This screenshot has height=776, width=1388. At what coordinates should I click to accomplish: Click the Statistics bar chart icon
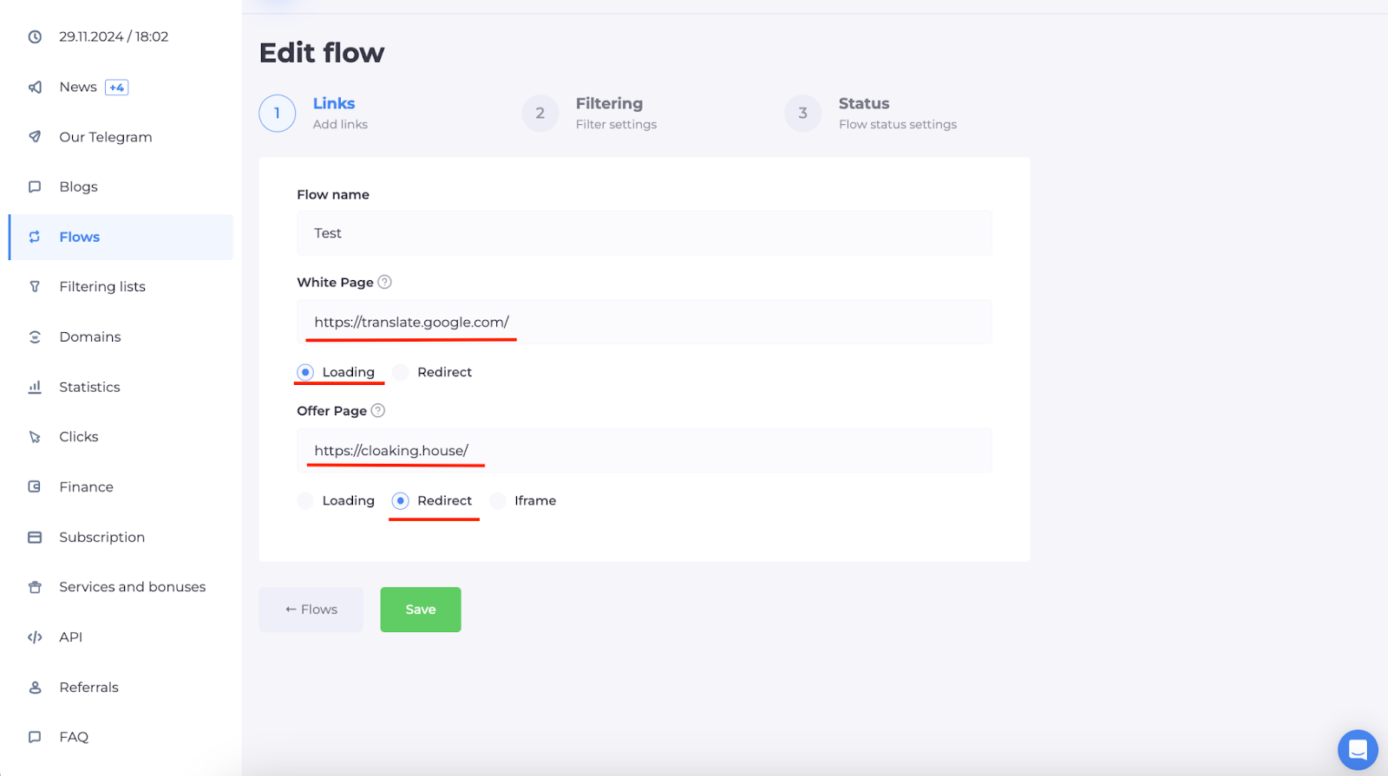[35, 387]
